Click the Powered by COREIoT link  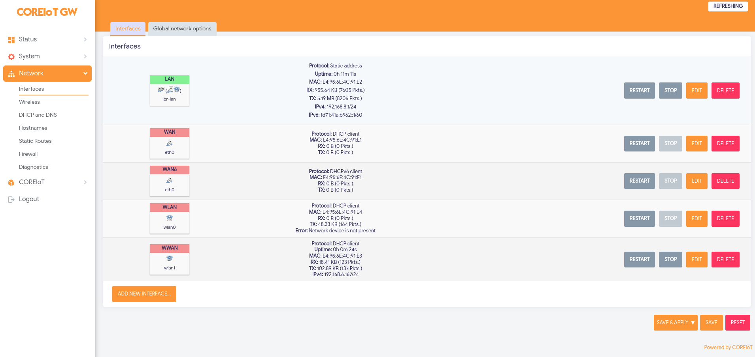(x=728, y=347)
